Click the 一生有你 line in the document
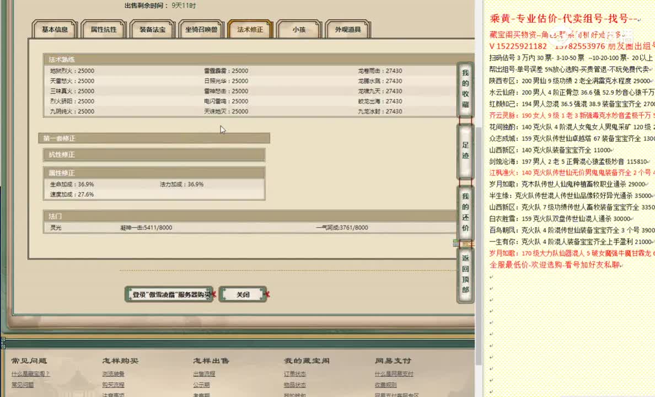655x397 pixels. point(572,242)
